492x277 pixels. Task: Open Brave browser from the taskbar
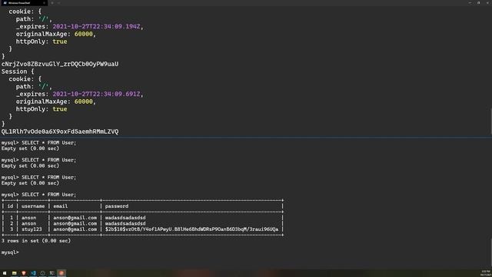click(24, 273)
